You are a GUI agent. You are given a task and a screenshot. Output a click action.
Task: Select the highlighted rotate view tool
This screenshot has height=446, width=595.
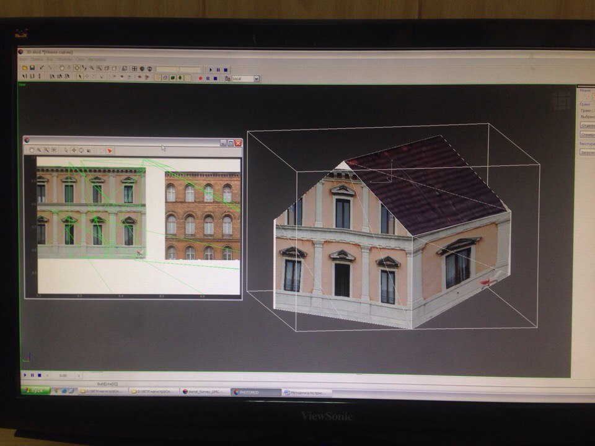[77, 68]
